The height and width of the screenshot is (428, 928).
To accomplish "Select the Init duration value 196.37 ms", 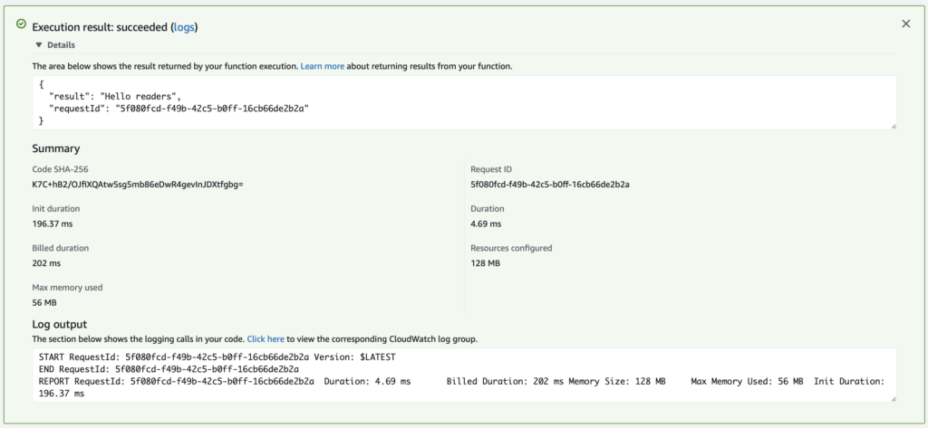I will 53,224.
